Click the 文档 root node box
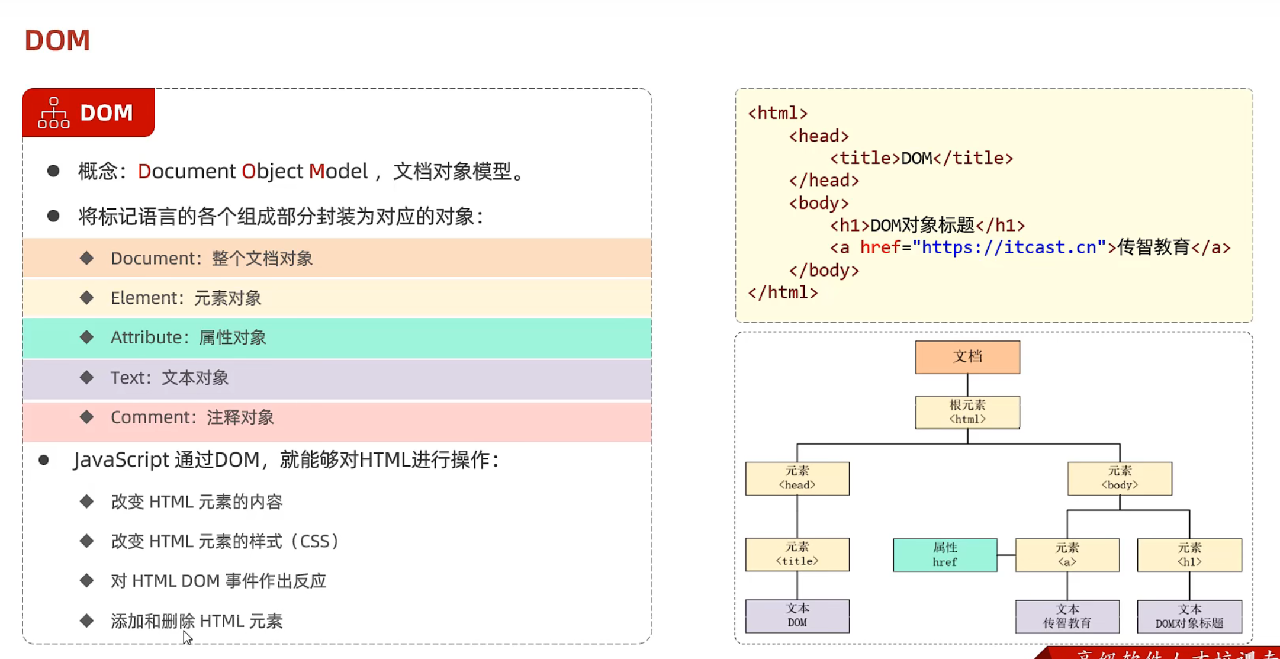1280x659 pixels. [967, 356]
